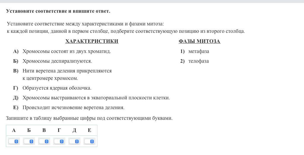Image resolution: width=304 pixels, height=155 pixels.
Task: Click the Е header cell in answer table
Action: click(x=89, y=130)
